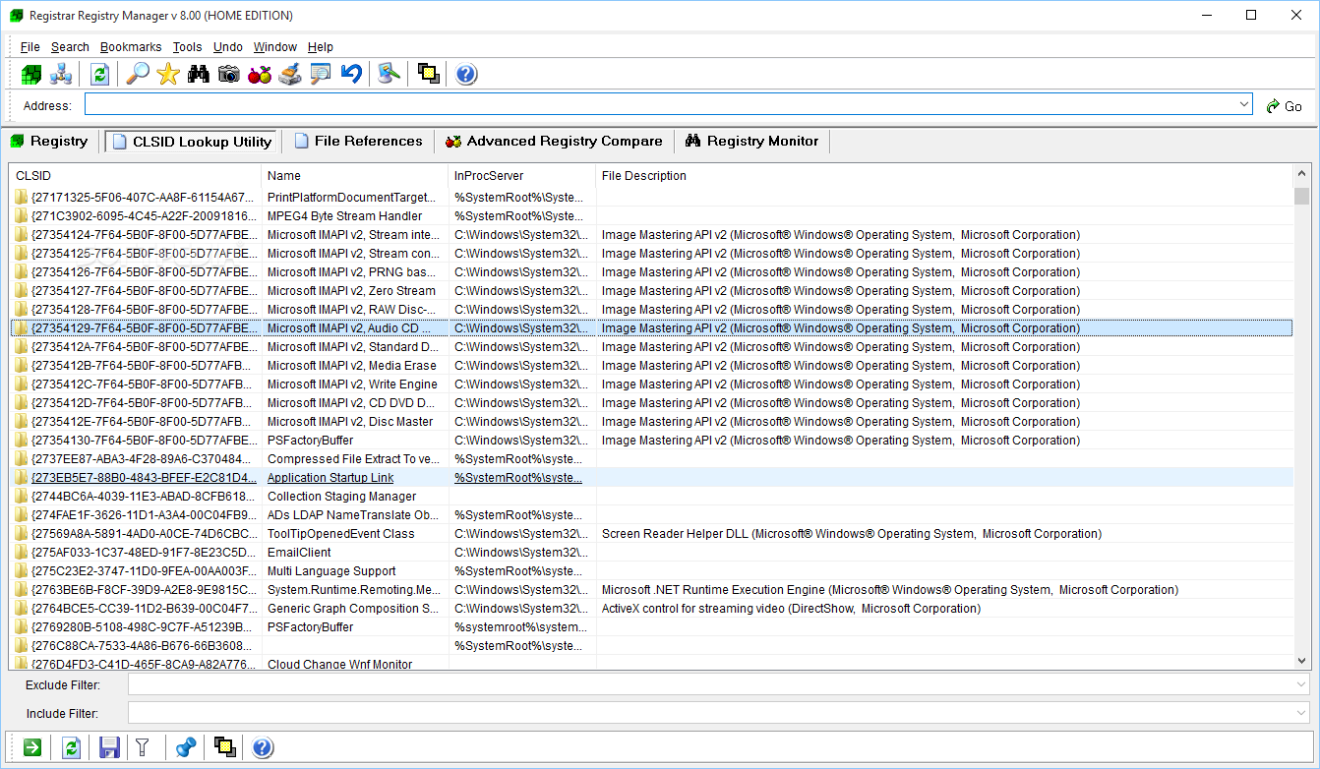Switch to Advanced Registry Compare tab
Screen dimensions: 1320x769
[x=554, y=142]
